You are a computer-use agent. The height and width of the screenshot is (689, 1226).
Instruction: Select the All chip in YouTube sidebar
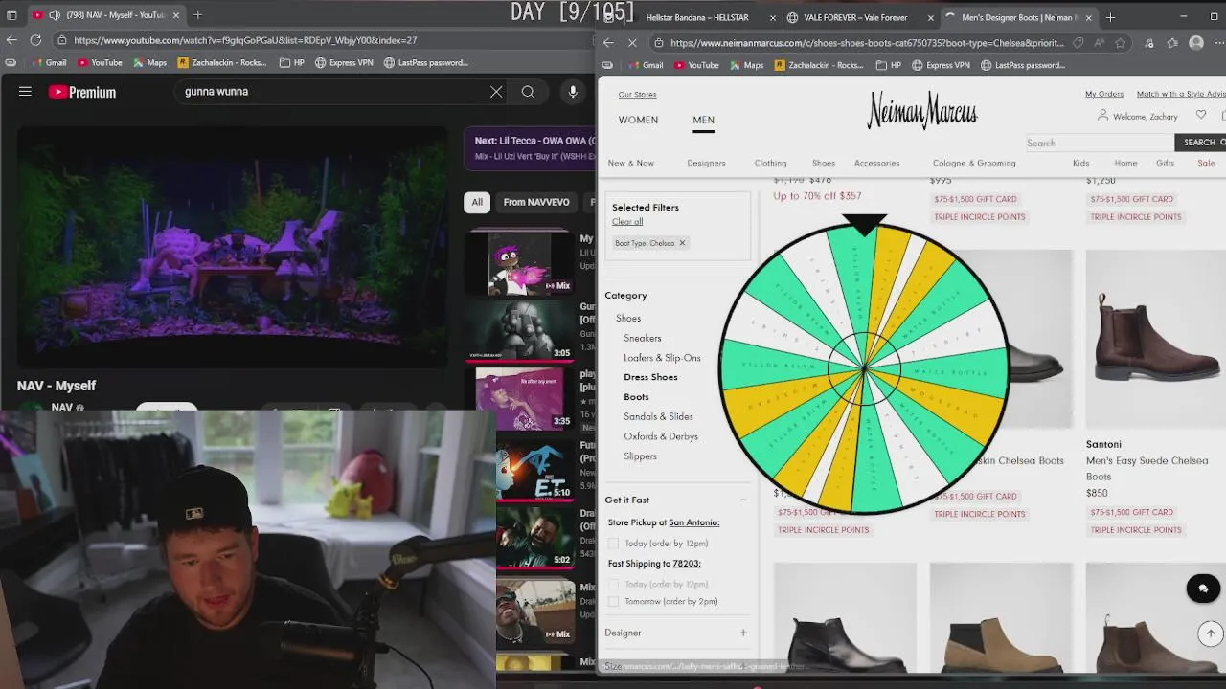coord(477,202)
